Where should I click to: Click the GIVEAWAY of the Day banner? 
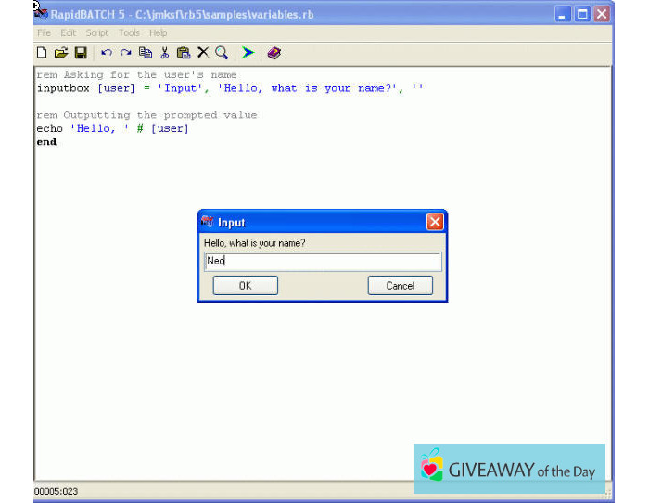point(509,469)
